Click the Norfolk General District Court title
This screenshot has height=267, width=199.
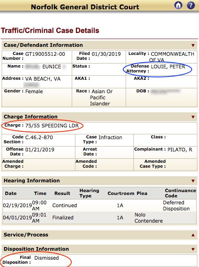pyautogui.click(x=85, y=7)
